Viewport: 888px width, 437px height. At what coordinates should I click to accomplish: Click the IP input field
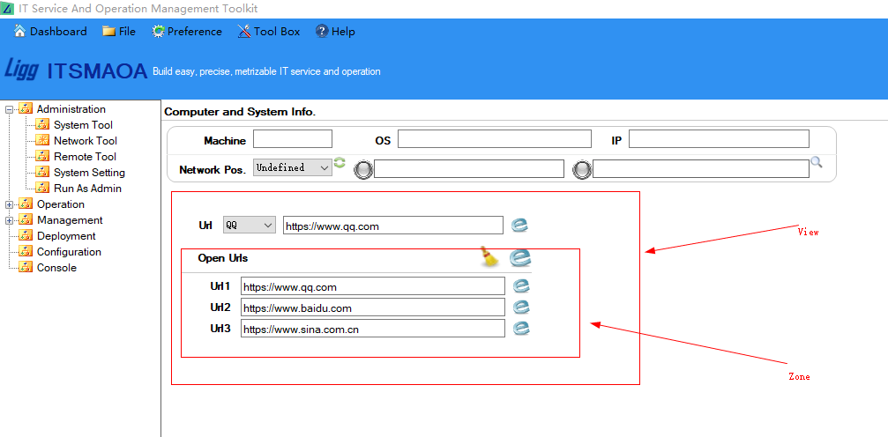(x=720, y=139)
